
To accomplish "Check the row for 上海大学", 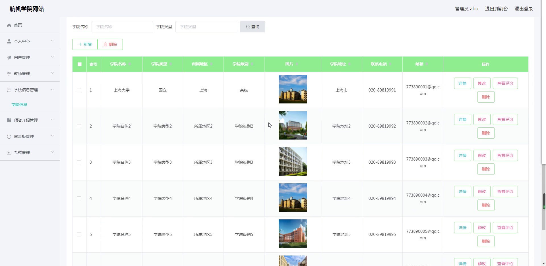I will (x=79, y=90).
